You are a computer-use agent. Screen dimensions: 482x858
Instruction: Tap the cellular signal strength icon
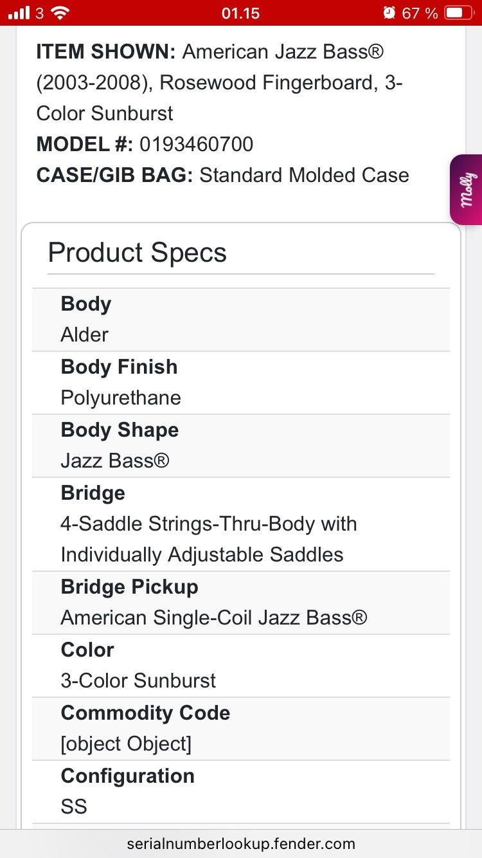[19, 13]
